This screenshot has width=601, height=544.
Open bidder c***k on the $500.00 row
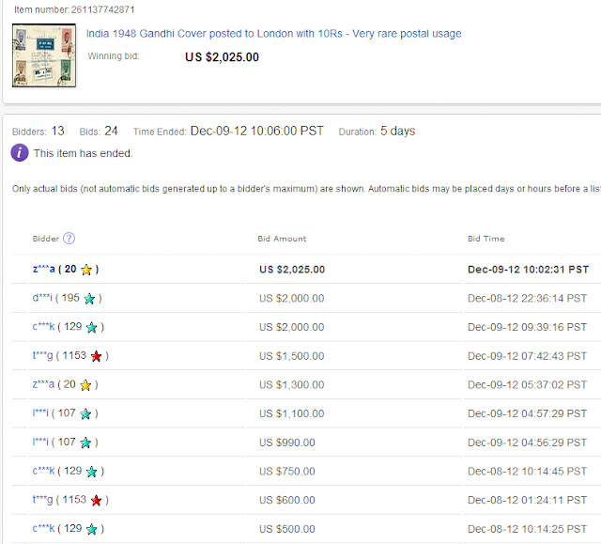tap(44, 528)
